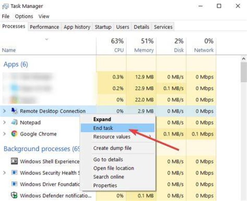Viewport: 247px width, 201px height.
Task: Sort by the Name column header
Action: [48, 46]
